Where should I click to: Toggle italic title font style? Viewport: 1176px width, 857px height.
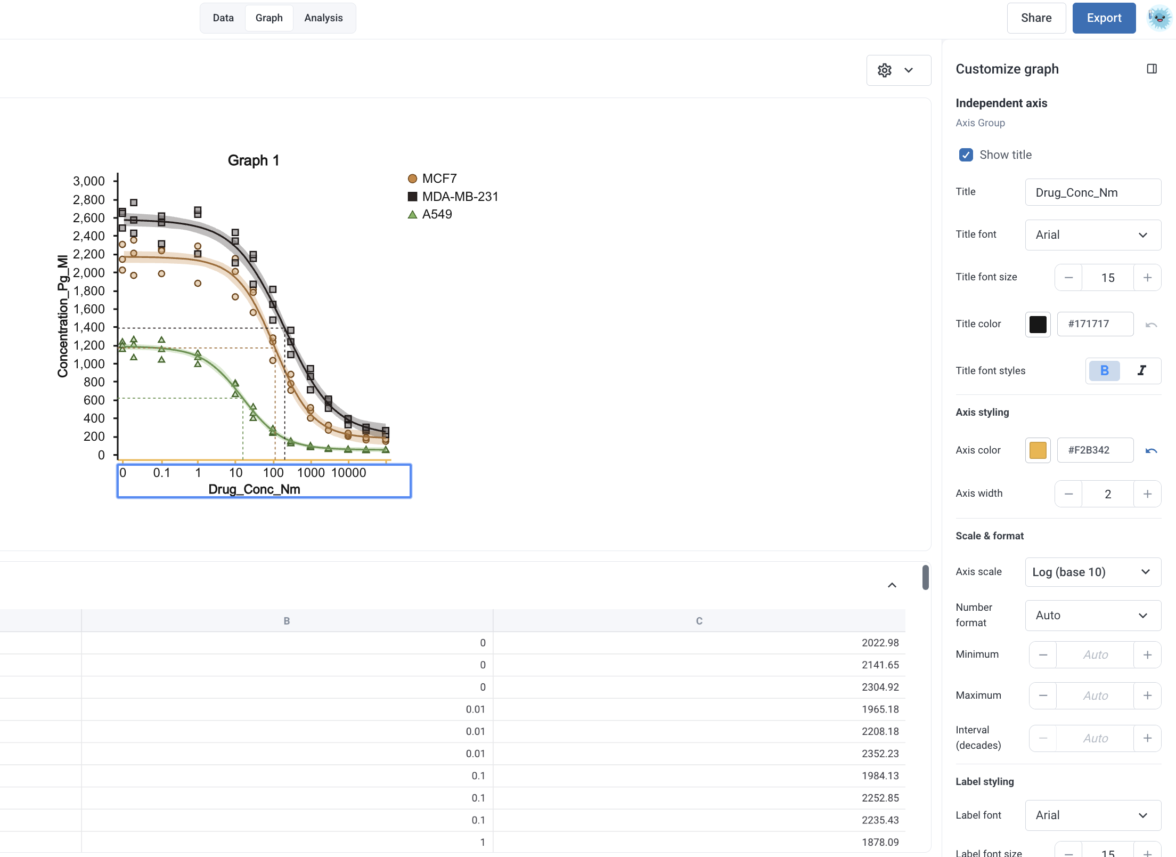coord(1141,370)
